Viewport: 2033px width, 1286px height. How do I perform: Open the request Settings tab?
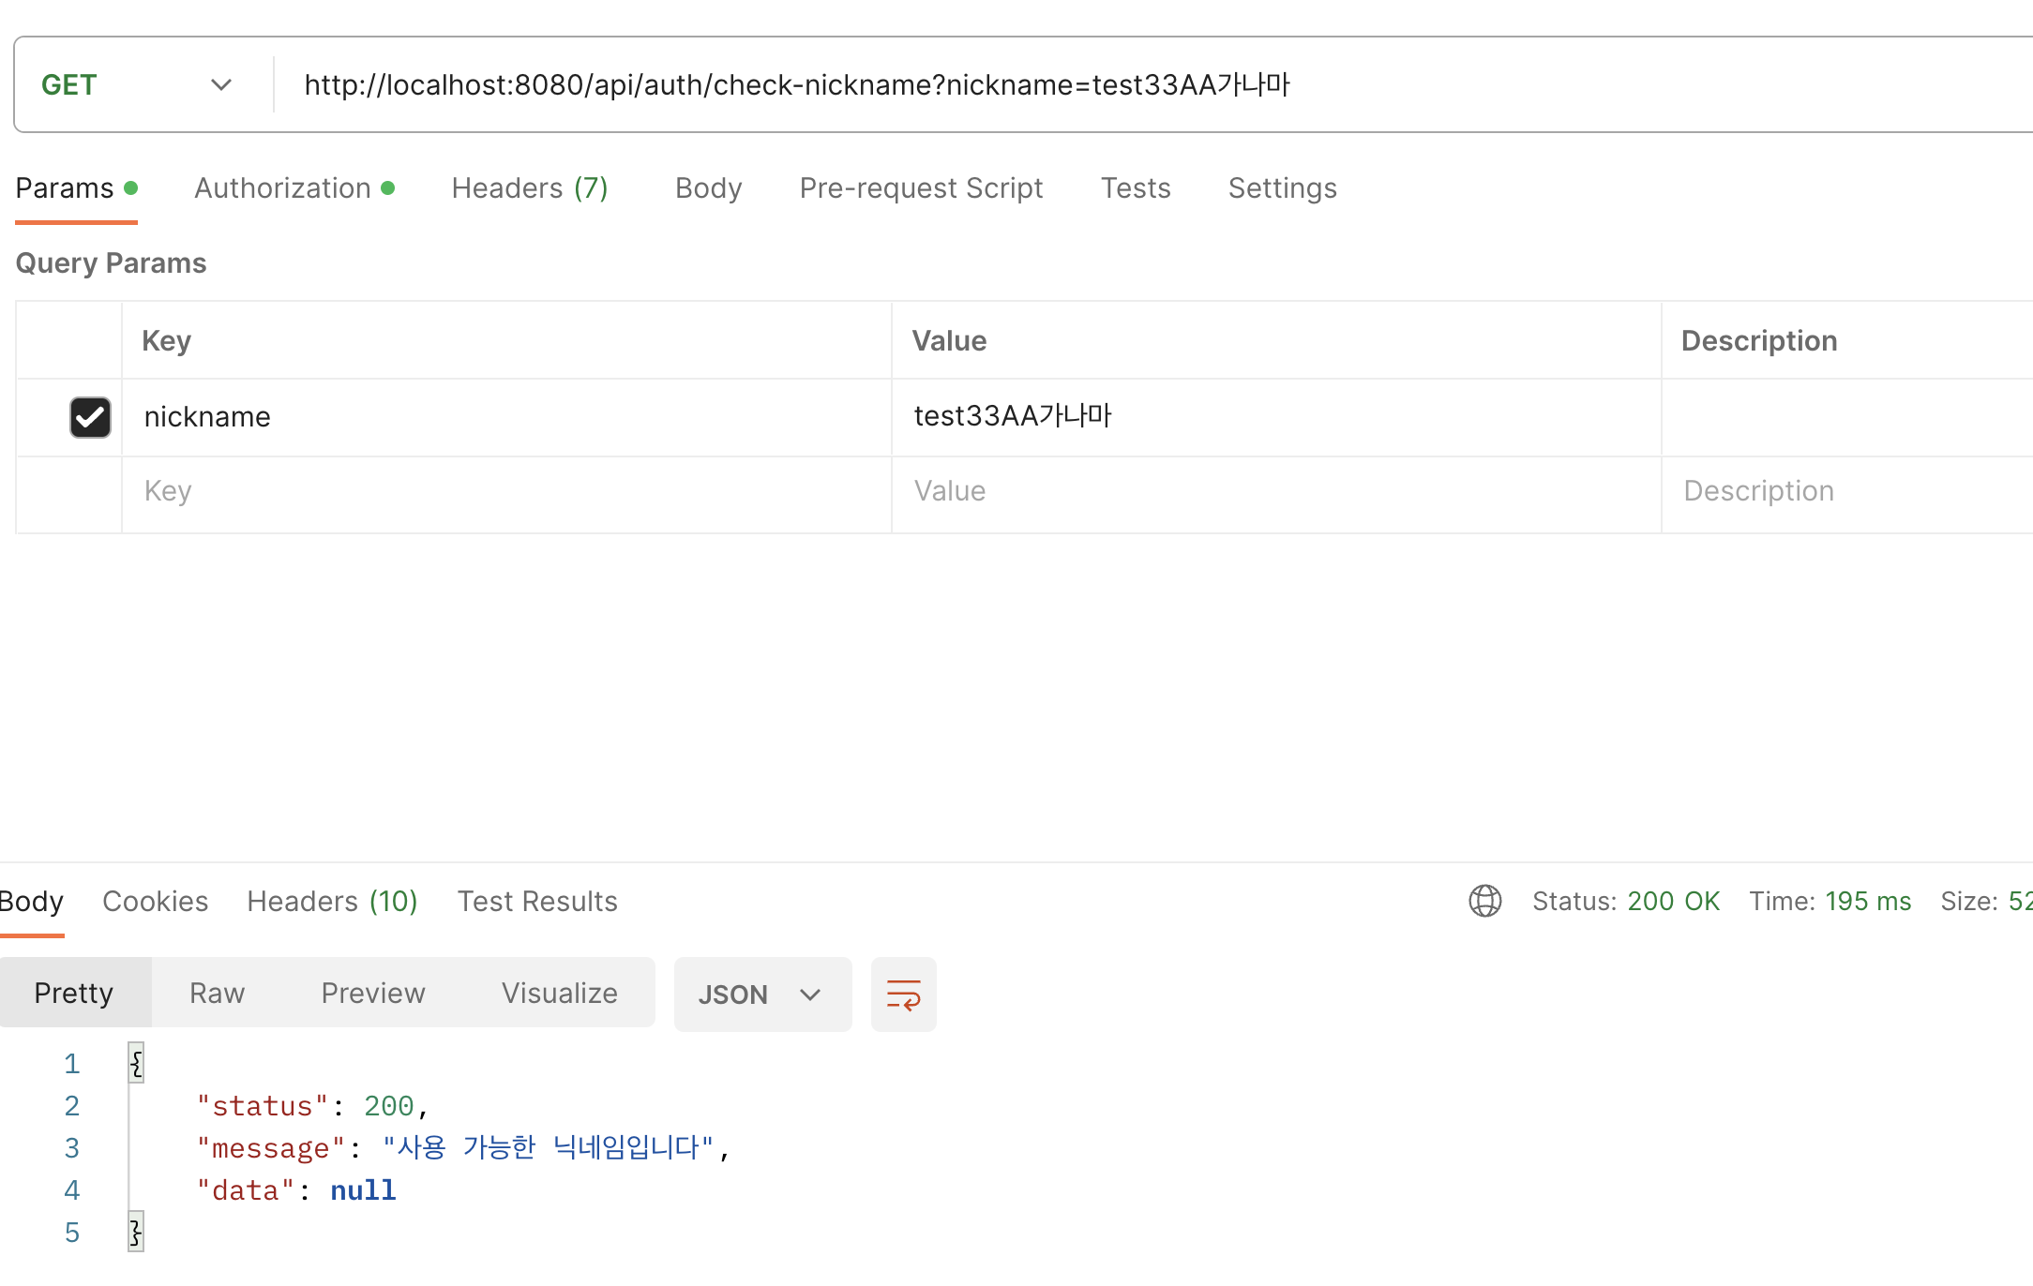pos(1282,188)
